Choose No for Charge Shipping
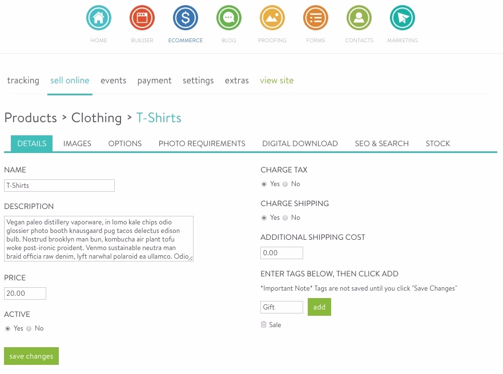This screenshot has width=503, height=374. click(x=285, y=218)
